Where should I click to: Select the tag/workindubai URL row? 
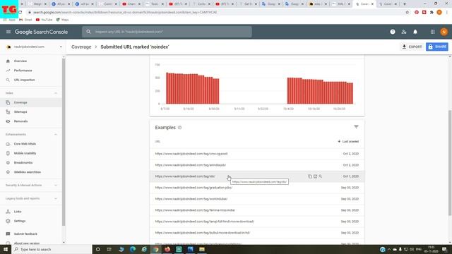[257, 199]
